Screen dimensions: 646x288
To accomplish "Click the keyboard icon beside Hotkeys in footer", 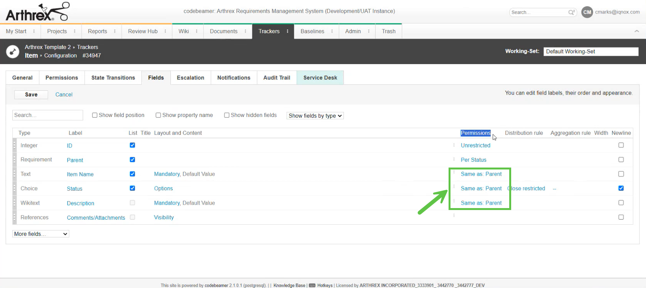I will click(312, 285).
